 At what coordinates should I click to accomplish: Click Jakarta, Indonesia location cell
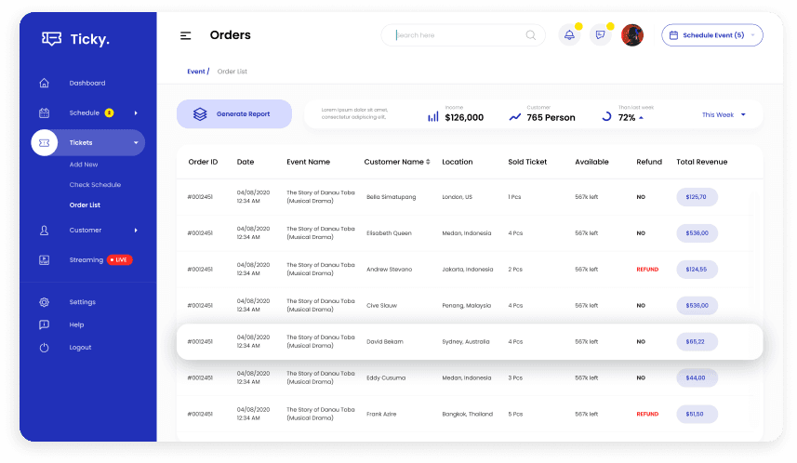[x=468, y=270]
